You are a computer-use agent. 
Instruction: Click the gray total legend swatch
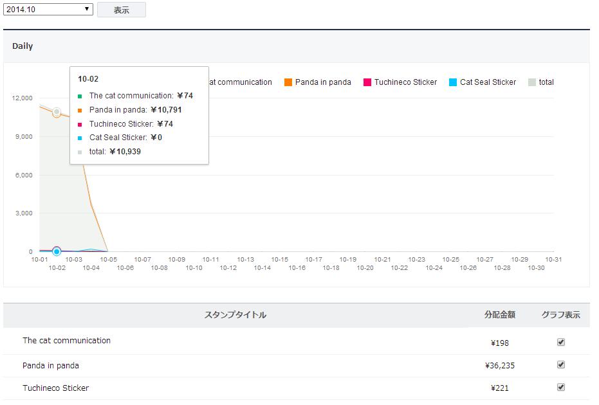coord(531,82)
